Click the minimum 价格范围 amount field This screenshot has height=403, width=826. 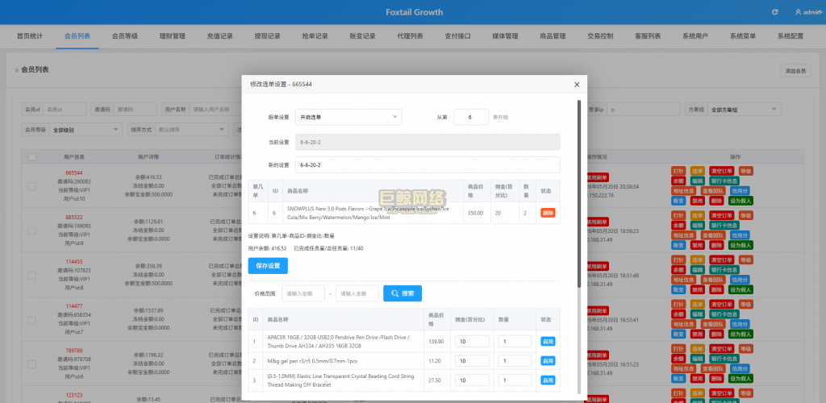click(x=303, y=293)
